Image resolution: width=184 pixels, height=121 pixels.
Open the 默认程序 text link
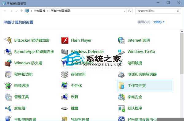pos(135,108)
